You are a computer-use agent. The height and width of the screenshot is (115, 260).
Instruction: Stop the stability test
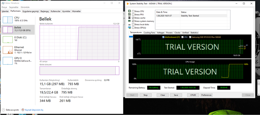(x=145, y=95)
